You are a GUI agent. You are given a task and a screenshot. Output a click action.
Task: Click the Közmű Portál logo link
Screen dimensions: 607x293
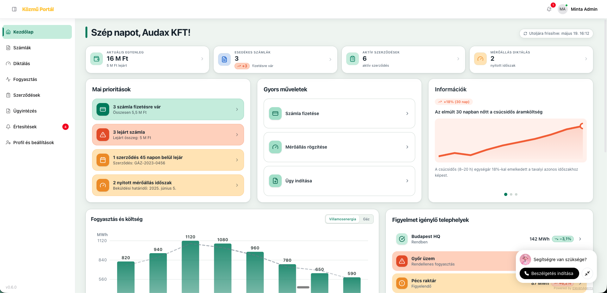[38, 9]
